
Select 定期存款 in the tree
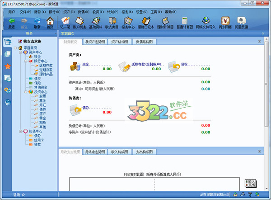[x=46, y=70]
